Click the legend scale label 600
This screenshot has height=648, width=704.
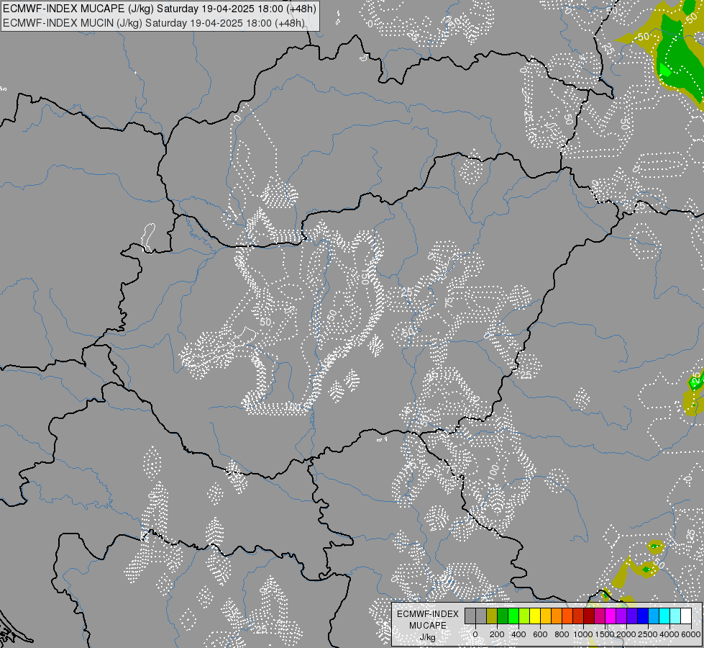[x=540, y=634]
